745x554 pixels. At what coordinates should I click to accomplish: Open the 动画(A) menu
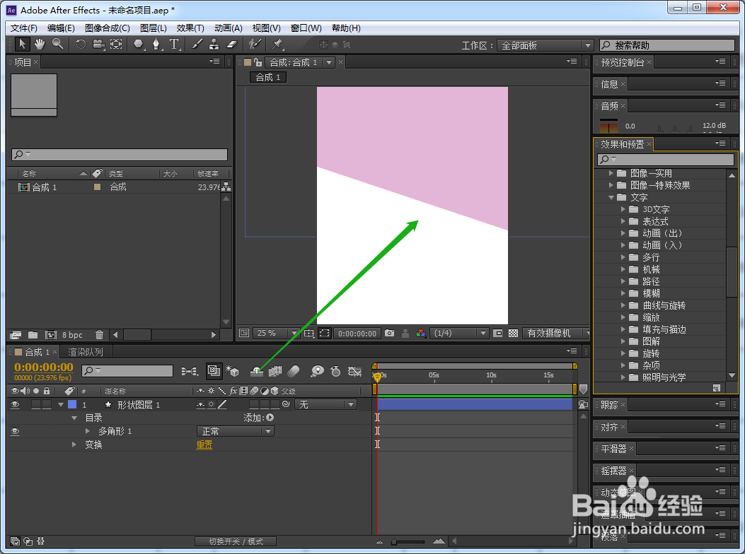(x=228, y=28)
